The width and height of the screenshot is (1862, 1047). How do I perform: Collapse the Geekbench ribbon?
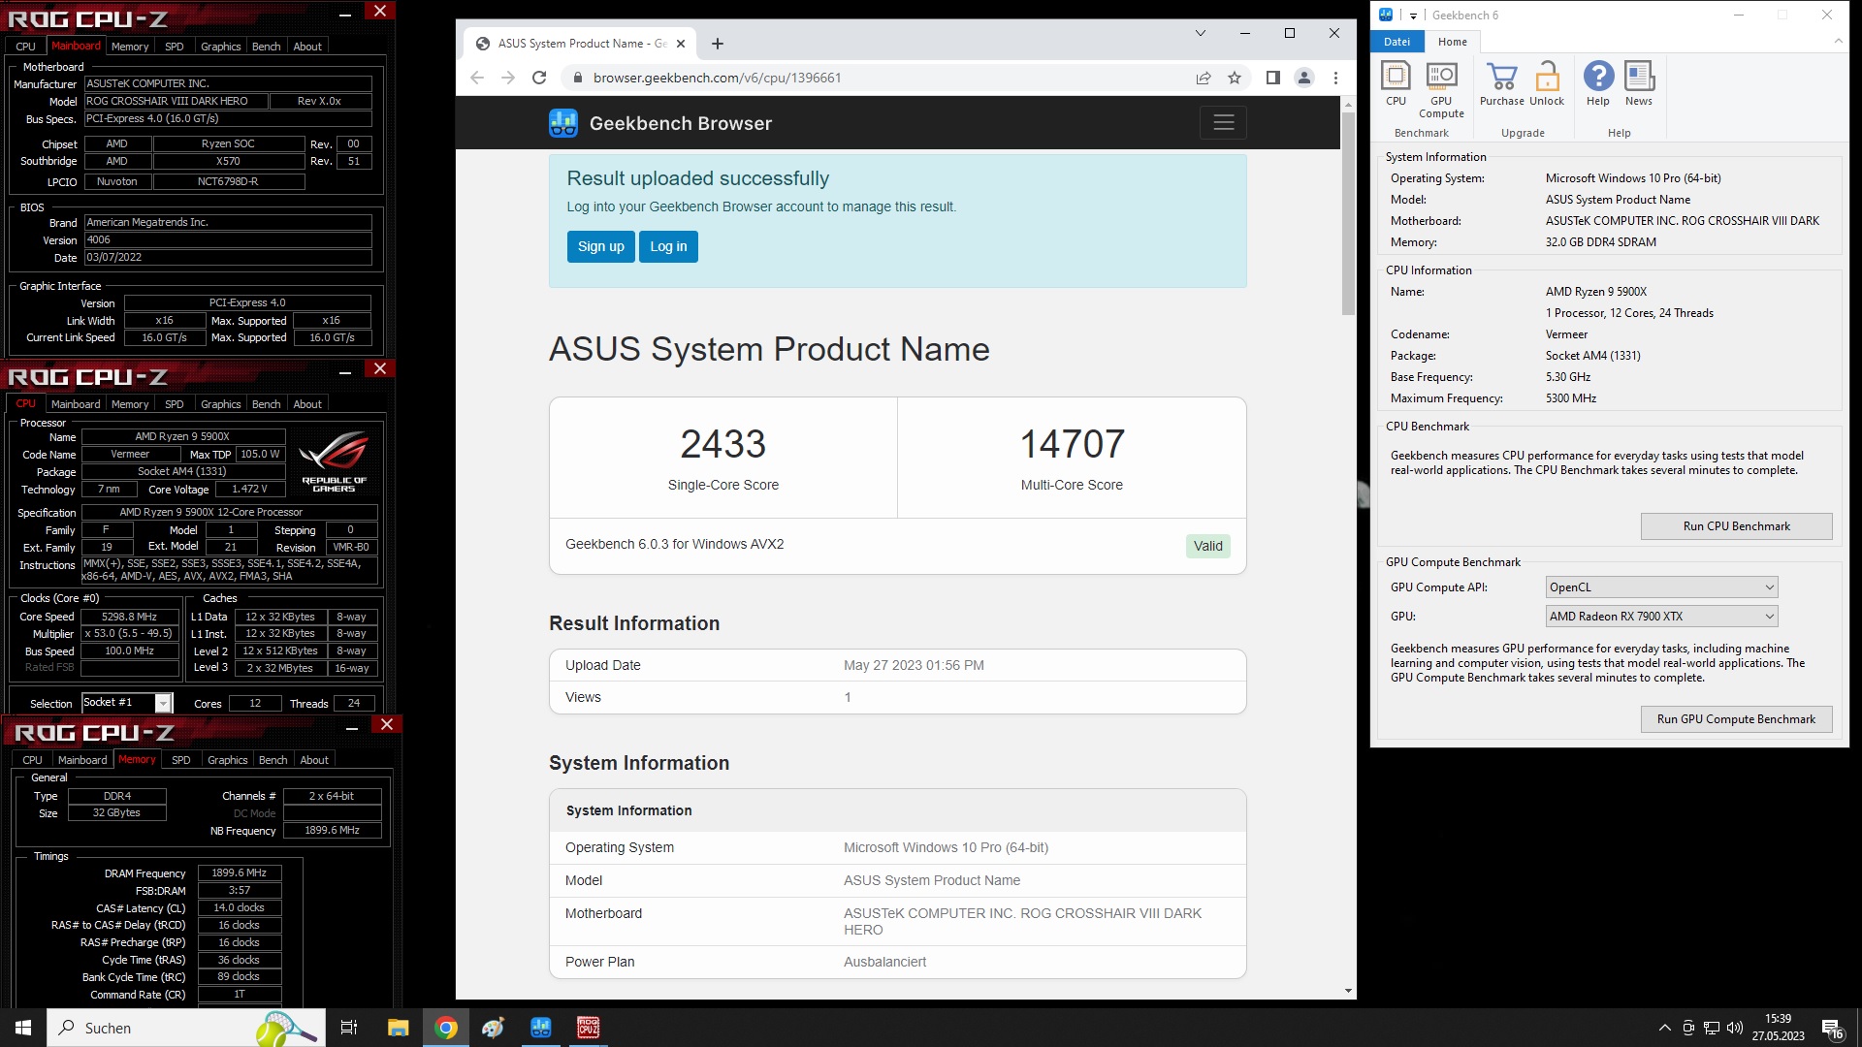click(1838, 42)
